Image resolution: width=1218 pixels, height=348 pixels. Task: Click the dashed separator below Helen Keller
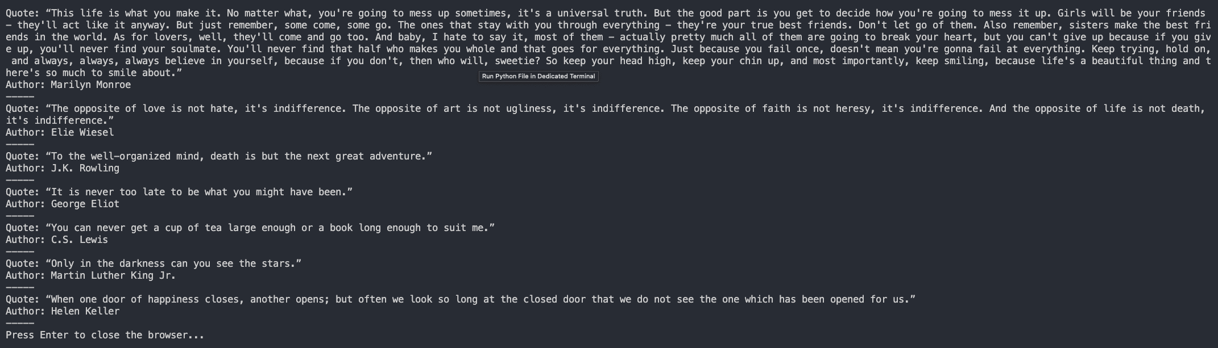click(20, 323)
